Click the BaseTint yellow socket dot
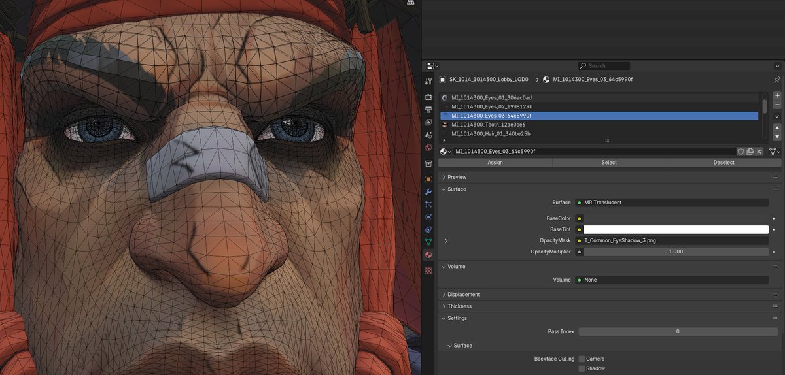The image size is (785, 375). pyautogui.click(x=580, y=229)
